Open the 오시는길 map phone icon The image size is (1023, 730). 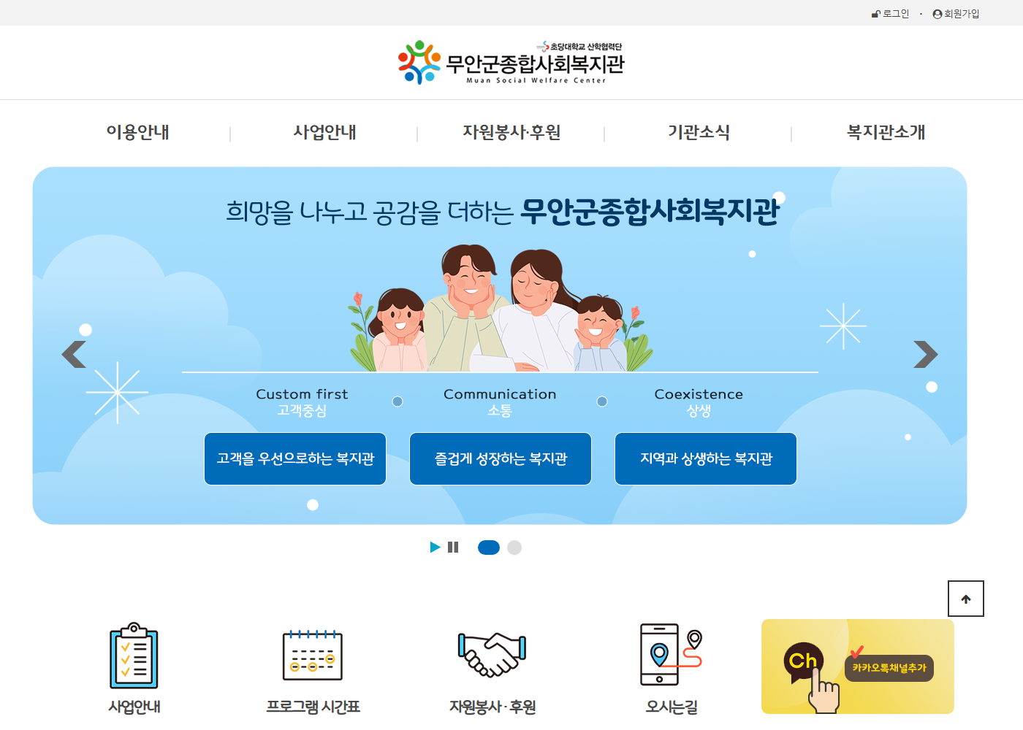[671, 655]
